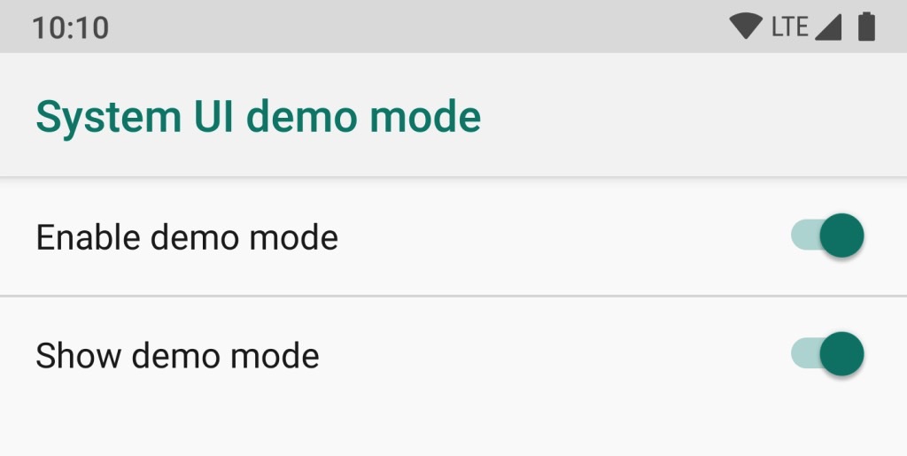Tap the cellular signal strength icon
Screen dimensions: 907x456
pyautogui.click(x=828, y=27)
